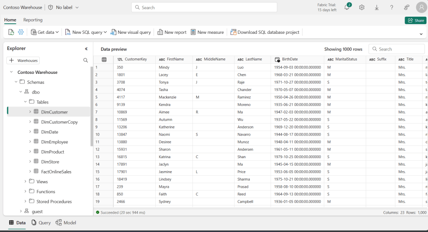Open the Model view tab
Screen dimensions: 428x232
coord(66,223)
